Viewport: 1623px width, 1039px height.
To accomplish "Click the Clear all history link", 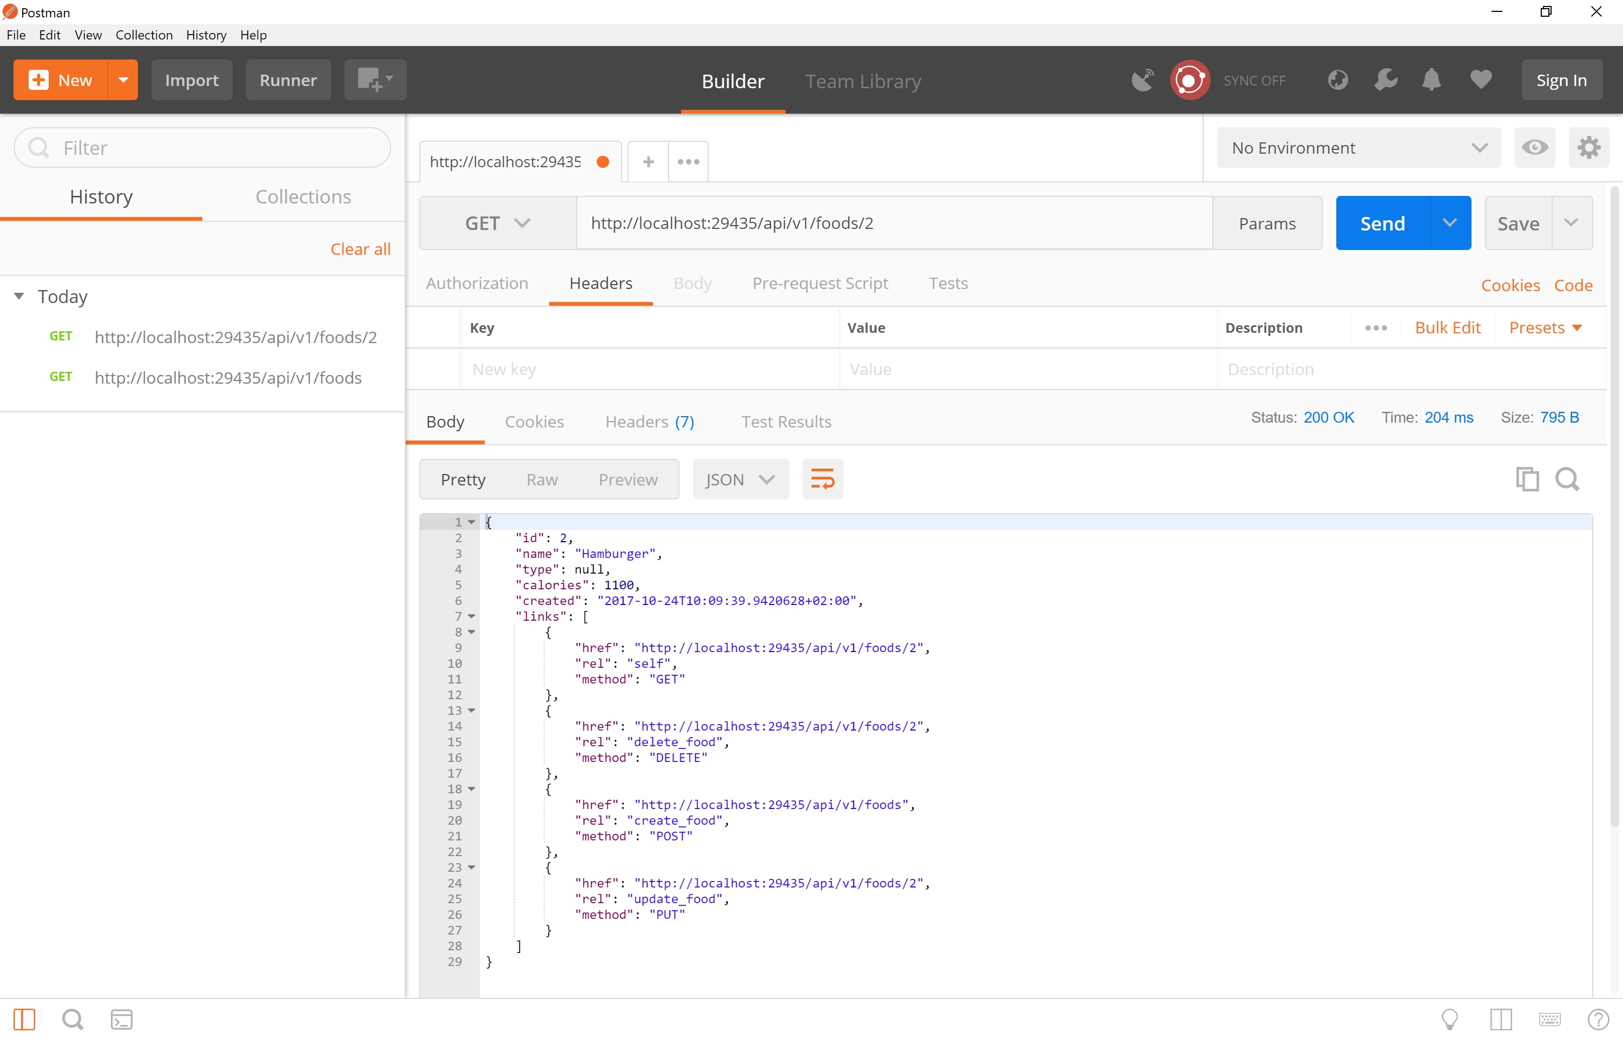I will click(x=360, y=249).
